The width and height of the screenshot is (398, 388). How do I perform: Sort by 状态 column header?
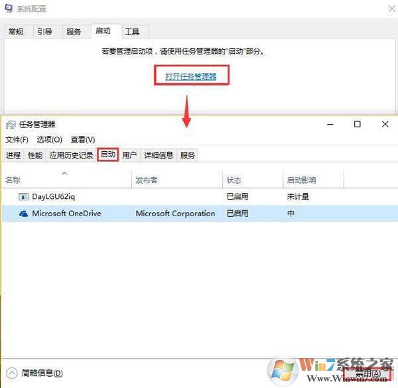(253, 180)
